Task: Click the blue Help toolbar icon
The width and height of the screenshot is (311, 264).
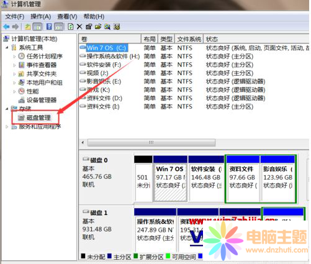Action: click(49, 27)
